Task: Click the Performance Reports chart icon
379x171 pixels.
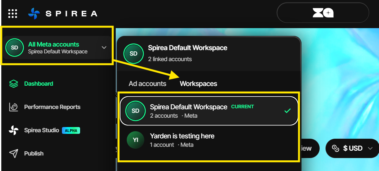Action: click(14, 107)
